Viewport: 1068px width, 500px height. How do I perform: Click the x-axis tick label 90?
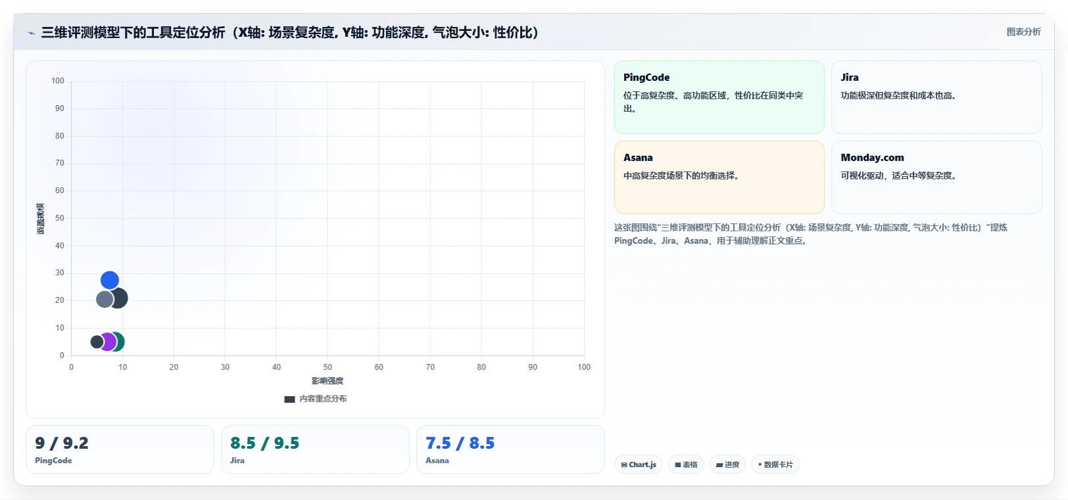click(533, 367)
